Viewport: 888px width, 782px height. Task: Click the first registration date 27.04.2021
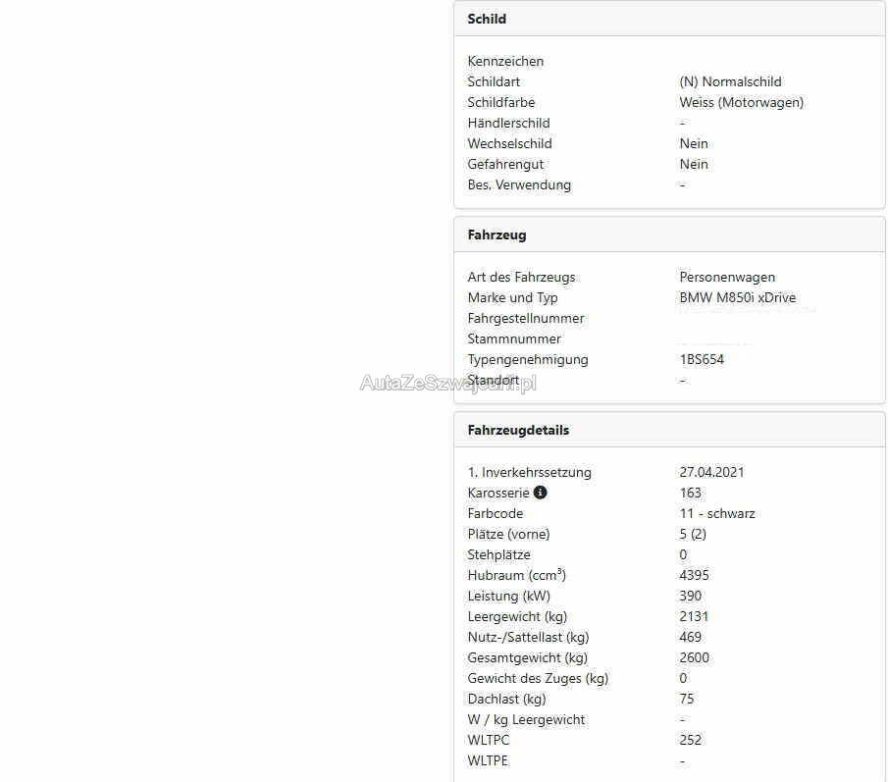coord(711,472)
